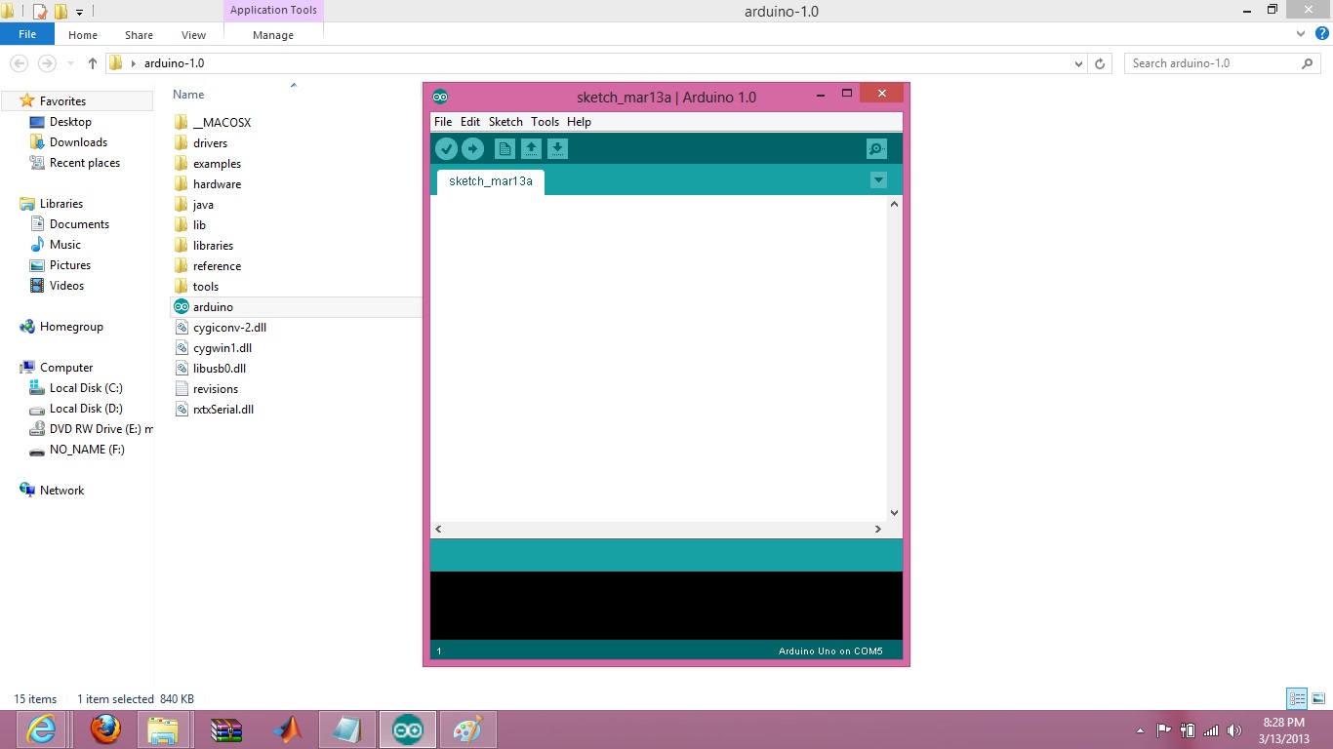Open the Arduino Edit menu
The width and height of the screenshot is (1333, 749).
coord(470,122)
